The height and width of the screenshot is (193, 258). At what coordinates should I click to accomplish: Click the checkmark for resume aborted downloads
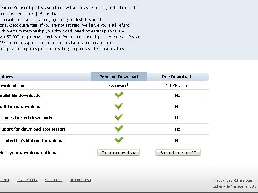click(119, 117)
